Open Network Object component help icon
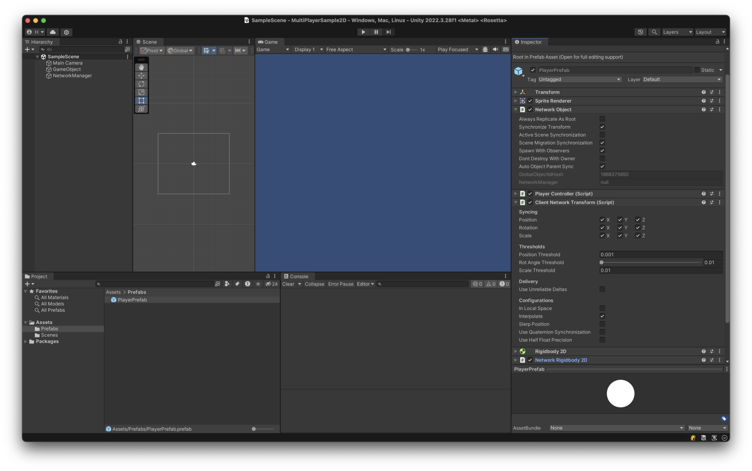 (x=704, y=110)
